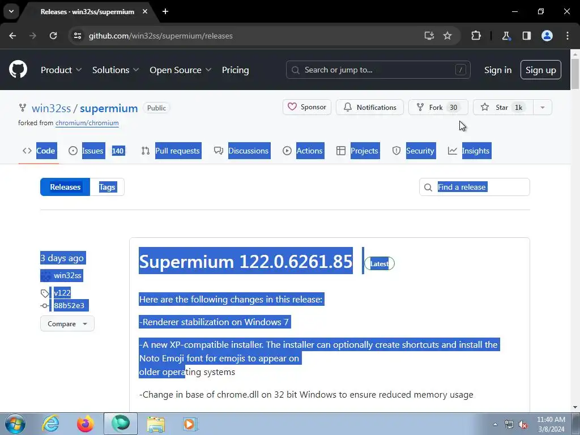Open Windows Media Player from taskbar
The width and height of the screenshot is (580, 435).
point(190,424)
